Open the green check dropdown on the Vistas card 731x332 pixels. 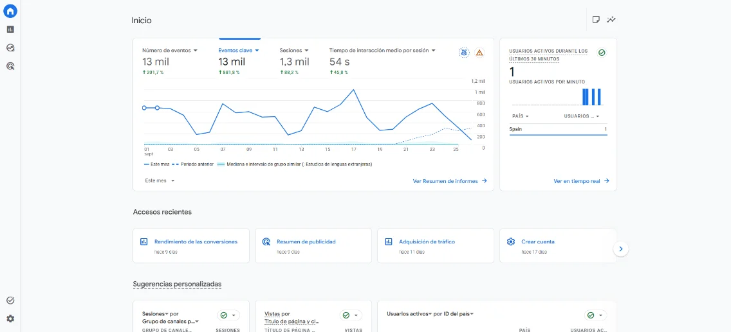pyautogui.click(x=351, y=315)
